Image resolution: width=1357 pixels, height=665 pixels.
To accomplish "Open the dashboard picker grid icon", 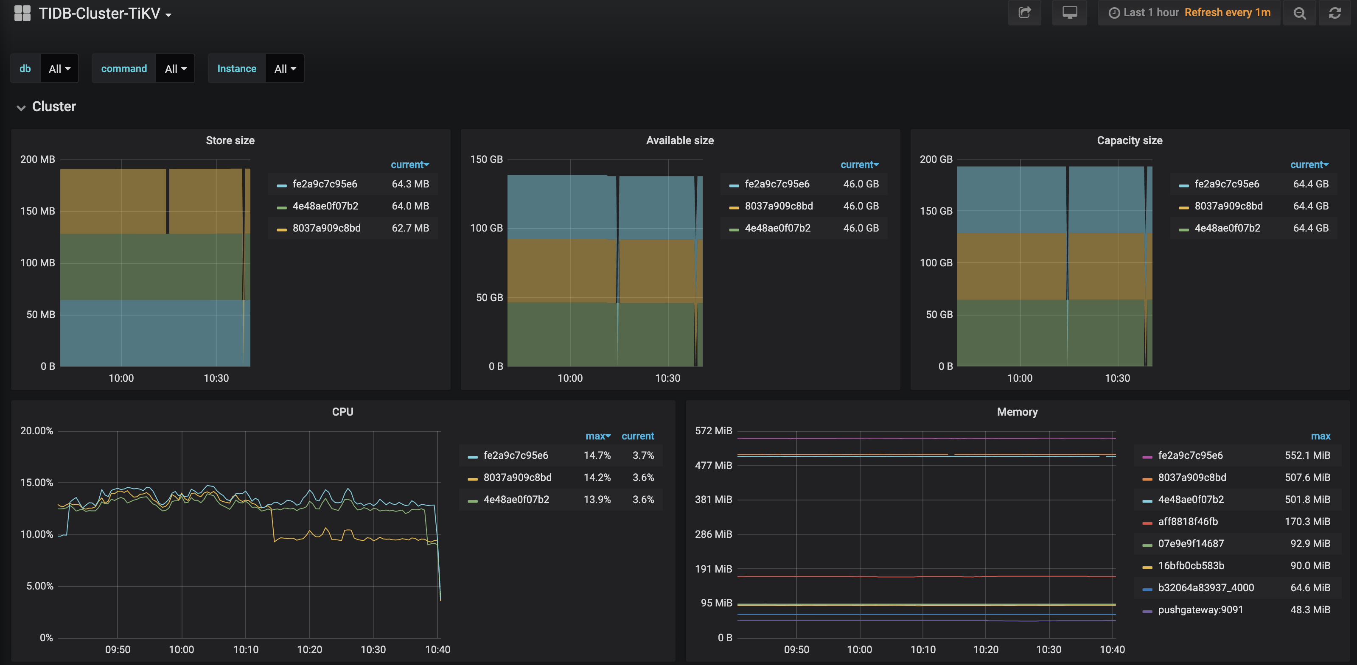I will 22,13.
